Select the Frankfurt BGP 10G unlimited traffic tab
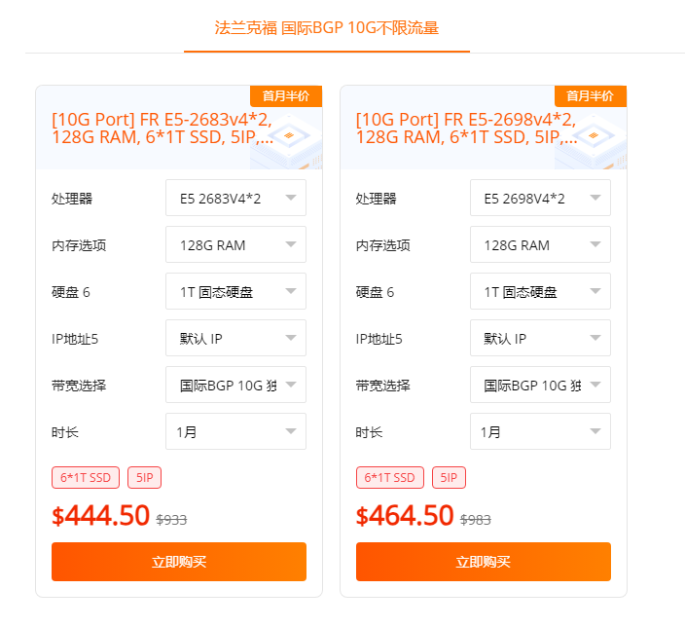Viewport: 685px width, 626px height. [327, 28]
